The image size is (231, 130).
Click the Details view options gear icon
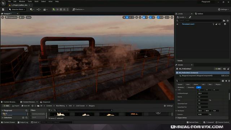coord(229,81)
